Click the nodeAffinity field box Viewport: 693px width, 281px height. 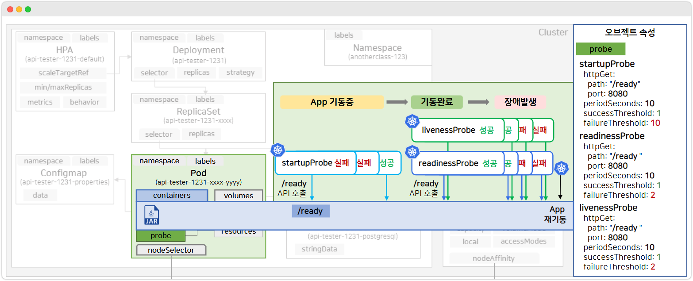click(493, 258)
